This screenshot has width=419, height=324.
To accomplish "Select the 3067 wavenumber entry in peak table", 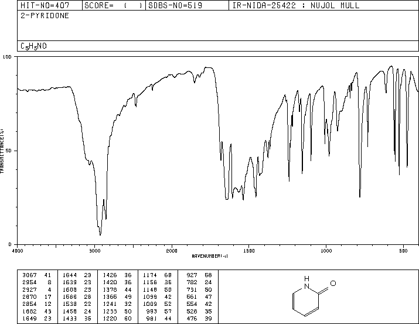I will (29, 275).
